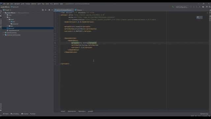Open the Analyze menu
Image resolution: width=211 pixels, height=119 pixels.
28,4
